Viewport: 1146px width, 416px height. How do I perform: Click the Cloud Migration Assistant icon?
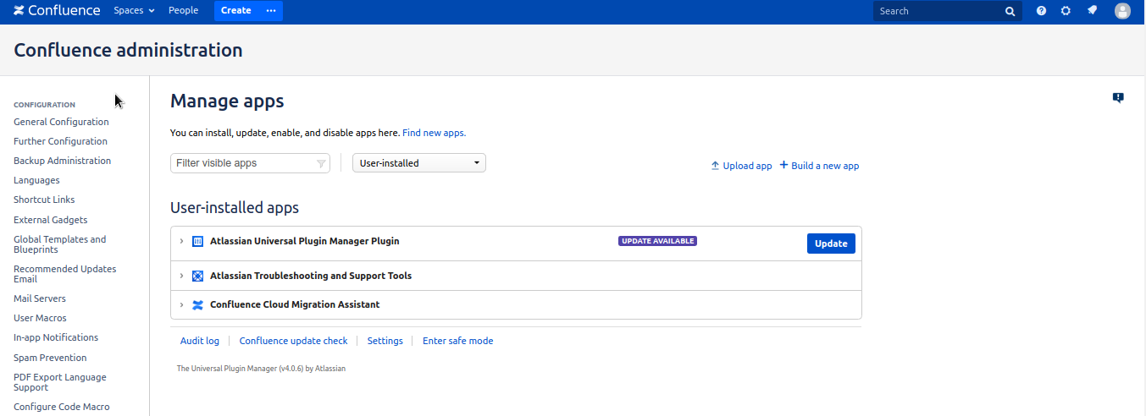(197, 304)
